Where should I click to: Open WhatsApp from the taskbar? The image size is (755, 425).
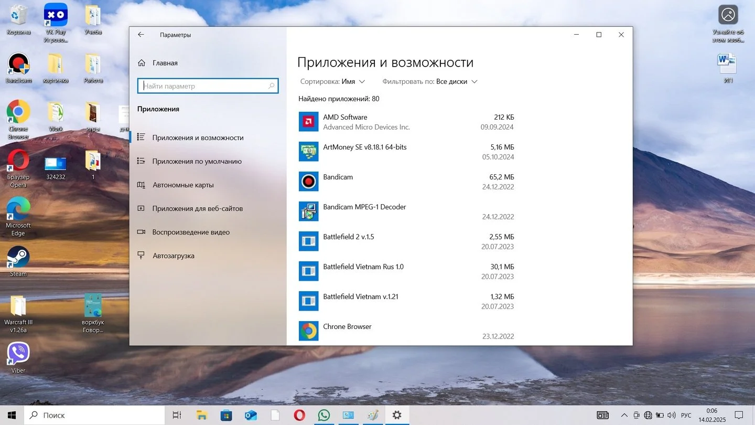tap(324, 415)
